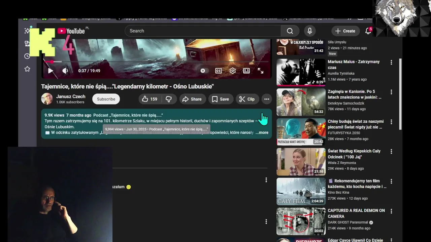Open title Chiny budują świat za naszymi plecami

point(356,124)
